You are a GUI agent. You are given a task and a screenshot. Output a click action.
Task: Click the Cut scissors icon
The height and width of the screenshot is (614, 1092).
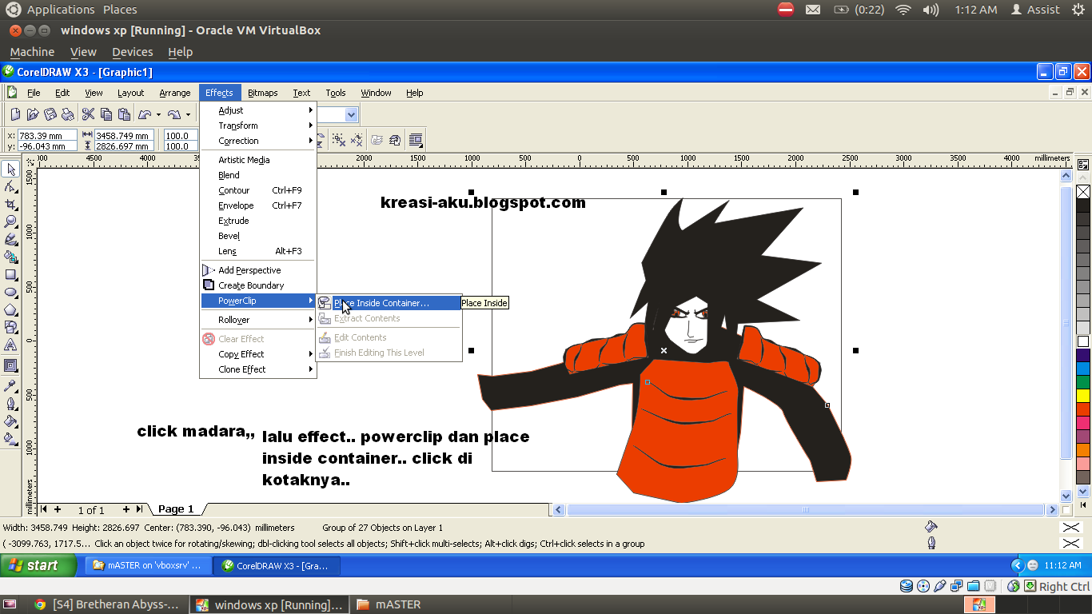pos(88,114)
